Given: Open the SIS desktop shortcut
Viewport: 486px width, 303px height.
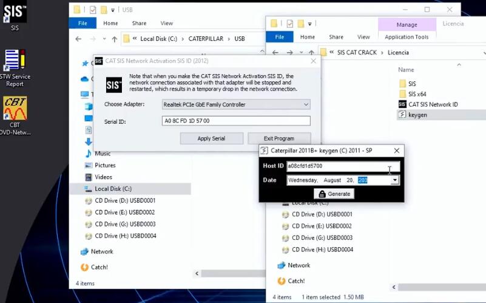Looking at the screenshot, I should tap(15, 16).
